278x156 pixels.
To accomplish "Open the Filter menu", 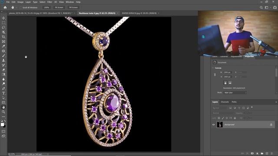I will (x=50, y=2).
